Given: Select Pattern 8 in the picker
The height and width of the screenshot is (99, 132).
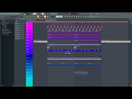Looking at the screenshot, I should (20, 38).
